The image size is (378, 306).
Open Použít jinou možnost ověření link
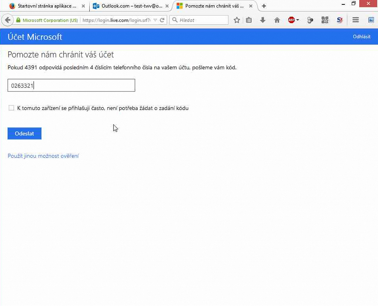click(43, 156)
